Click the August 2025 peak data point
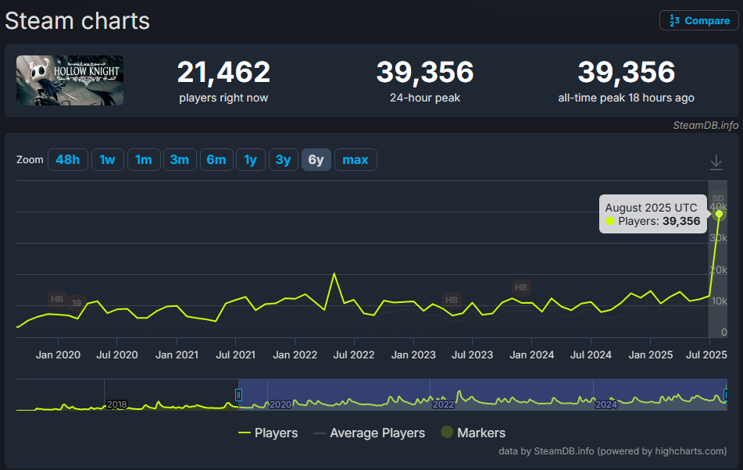 tap(719, 214)
